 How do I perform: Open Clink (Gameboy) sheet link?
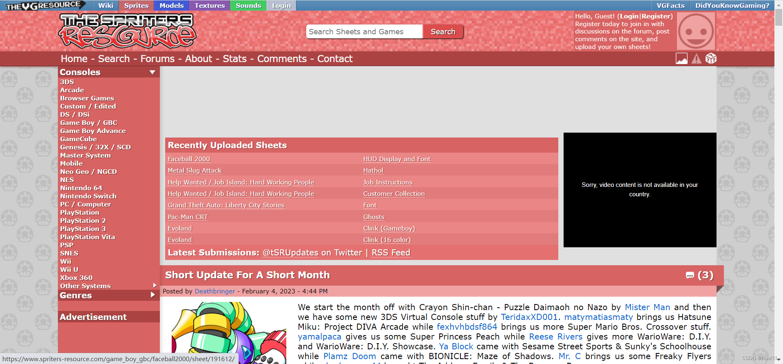click(389, 229)
